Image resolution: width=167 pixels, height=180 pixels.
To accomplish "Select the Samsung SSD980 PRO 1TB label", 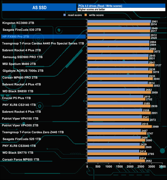I will pos(23,57).
